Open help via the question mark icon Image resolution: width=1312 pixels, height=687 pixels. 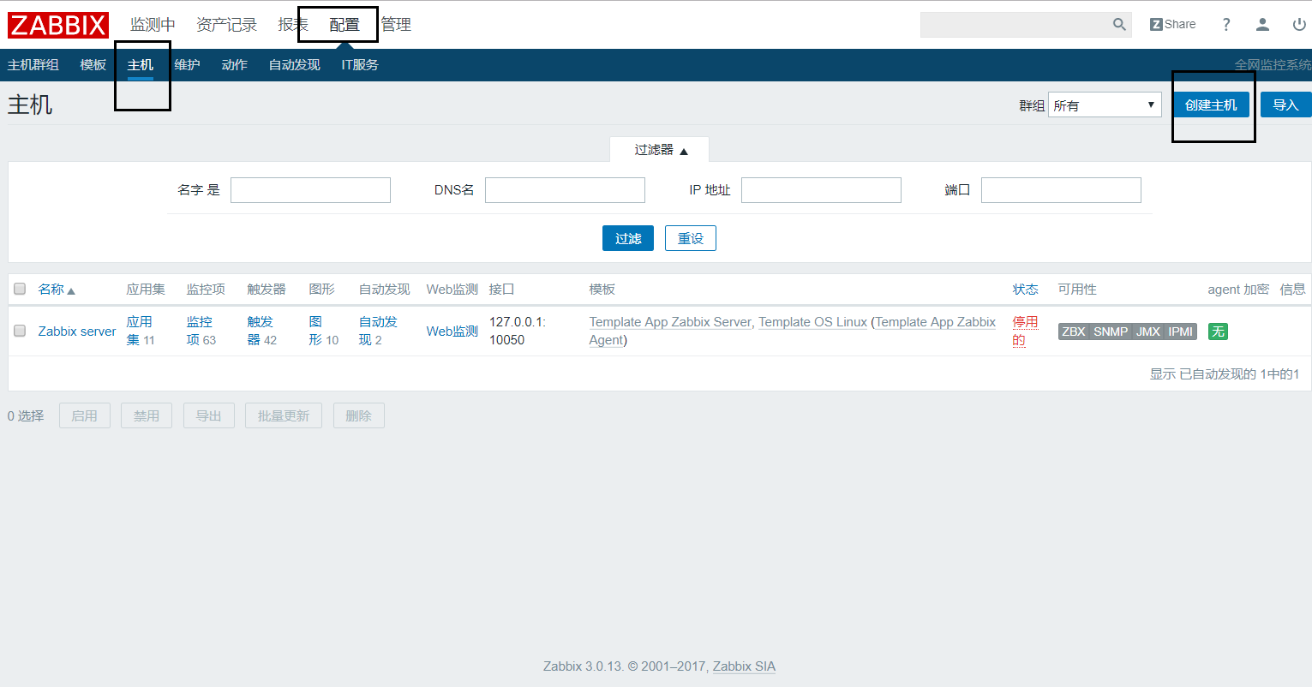tap(1226, 25)
